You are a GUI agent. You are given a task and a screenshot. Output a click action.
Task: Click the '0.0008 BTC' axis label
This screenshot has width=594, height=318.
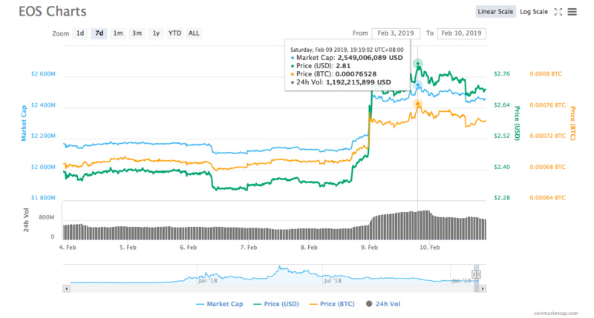pos(546,73)
